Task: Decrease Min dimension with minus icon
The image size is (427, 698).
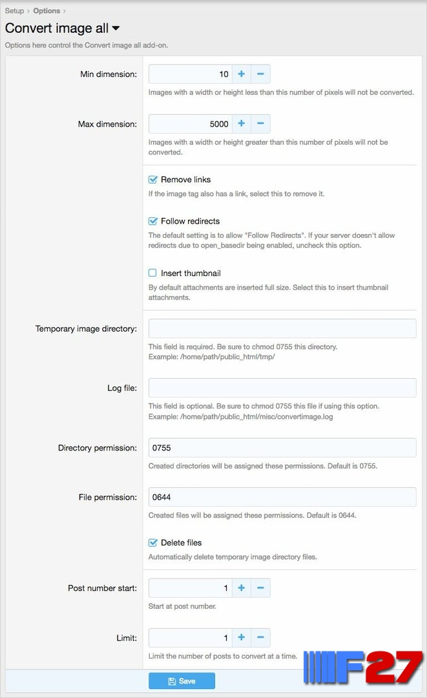Action: click(260, 74)
